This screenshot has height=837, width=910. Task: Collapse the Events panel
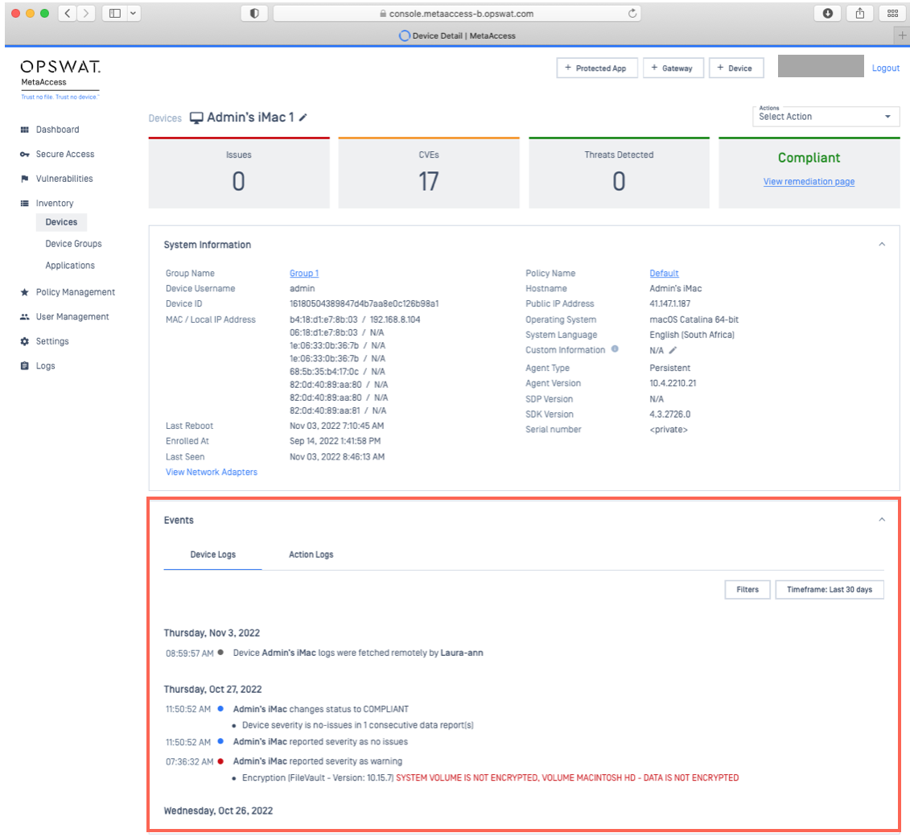point(882,519)
